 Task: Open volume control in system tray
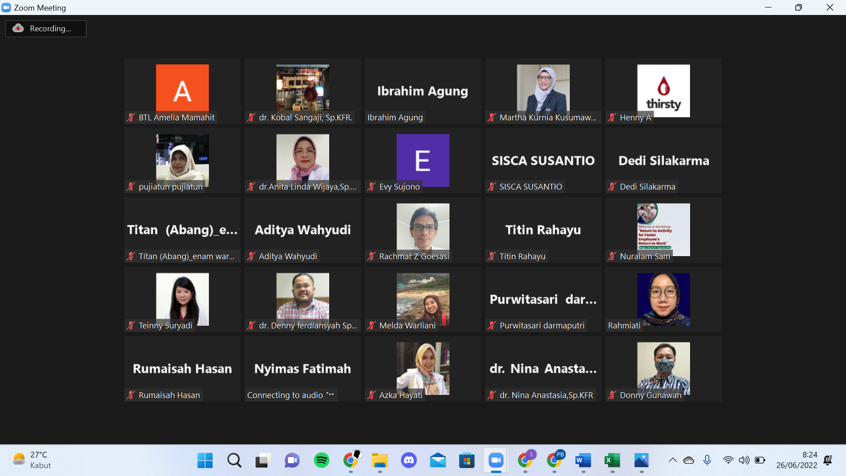(744, 461)
